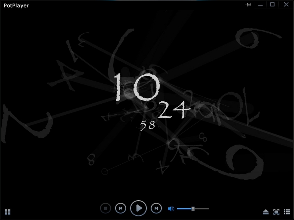Viewport: 294px width, 220px height.
Task: Toggle fullscreen mode
Action: coord(276,212)
